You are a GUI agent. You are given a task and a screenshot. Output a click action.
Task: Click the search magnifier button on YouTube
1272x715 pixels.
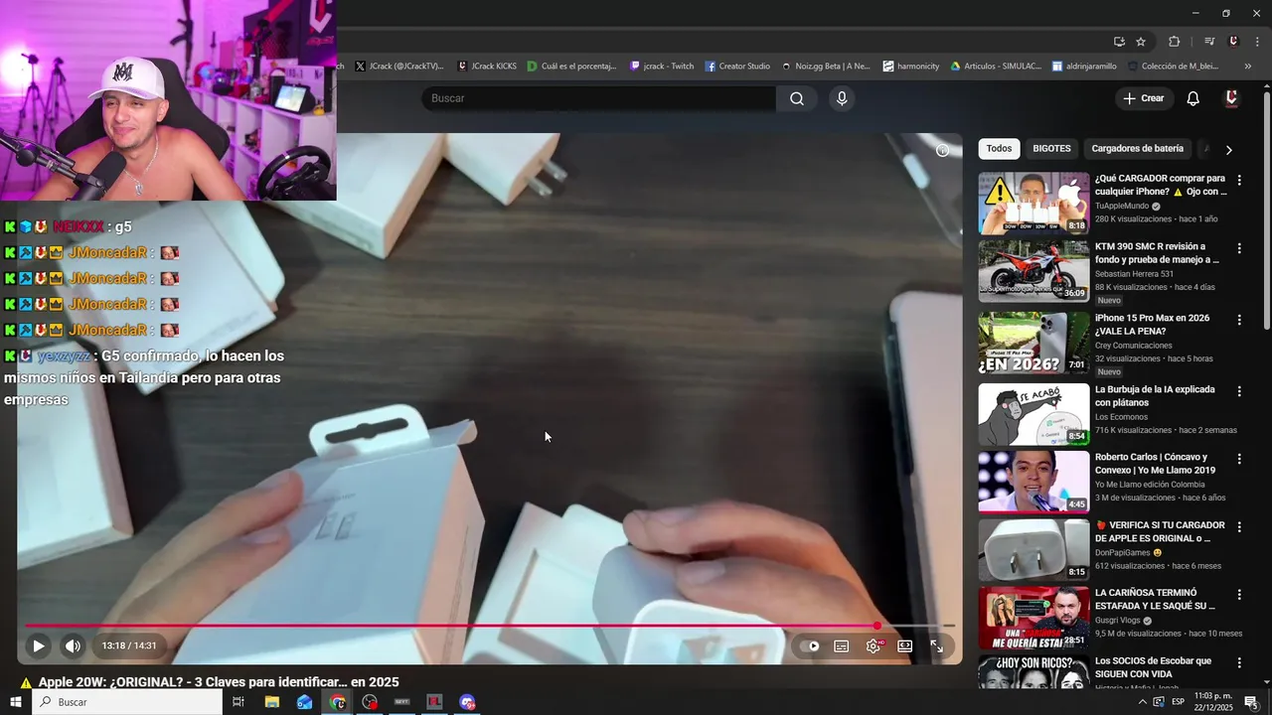pos(797,98)
